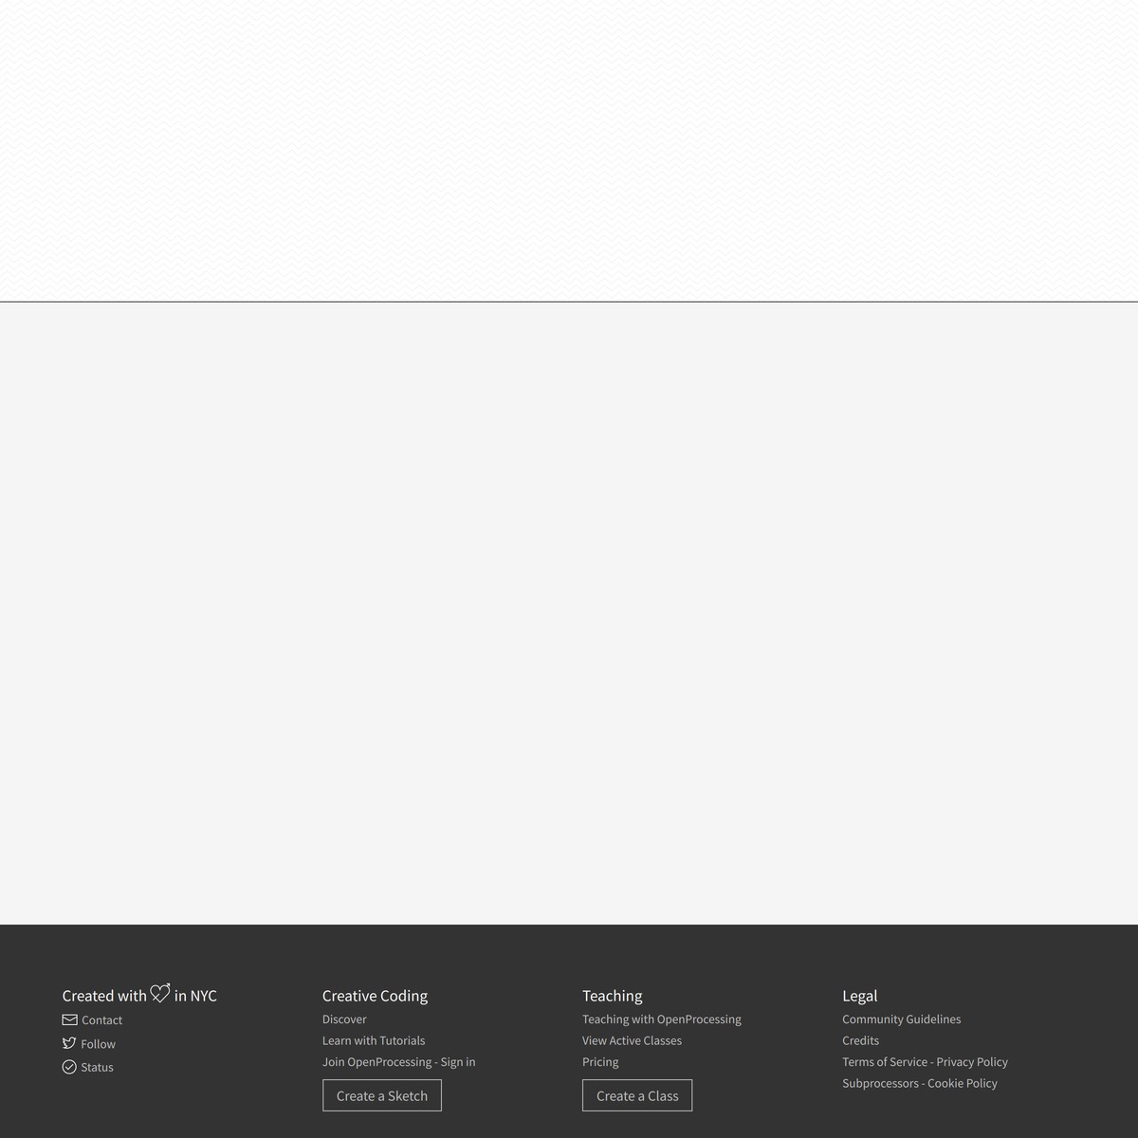Open Teaching with OpenProcessing page
This screenshot has height=1138, width=1138.
click(662, 1019)
